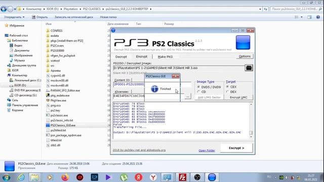Expand the Playstation breadcrumb arrow in address bar
Screen dimensions: 324x182
pyautogui.click(x=80, y=9)
